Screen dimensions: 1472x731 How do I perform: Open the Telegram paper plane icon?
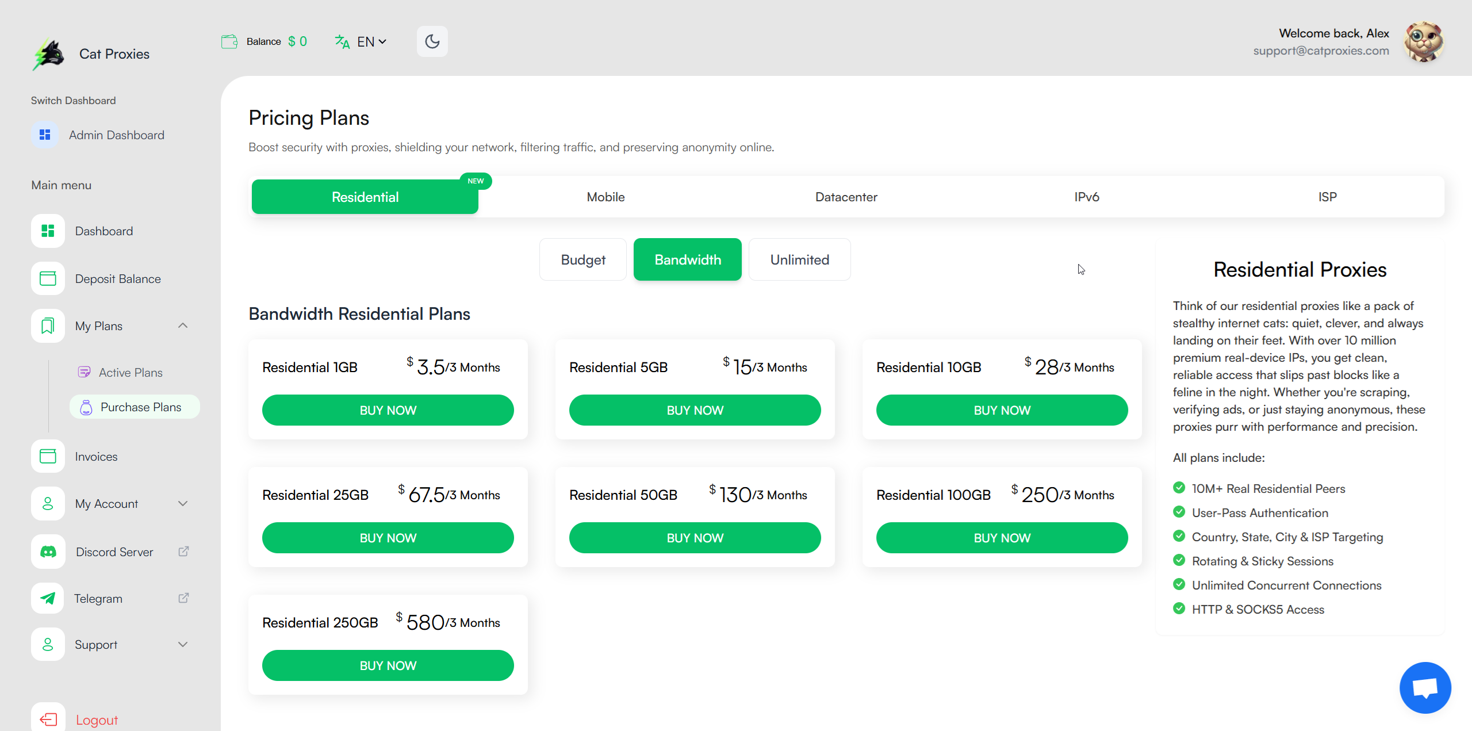click(48, 598)
